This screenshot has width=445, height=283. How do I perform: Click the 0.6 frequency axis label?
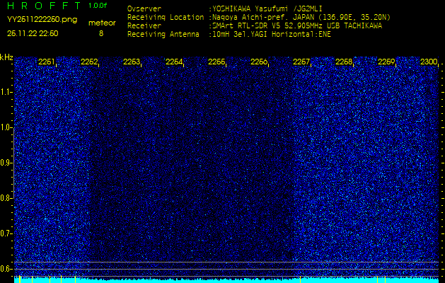click(6, 269)
